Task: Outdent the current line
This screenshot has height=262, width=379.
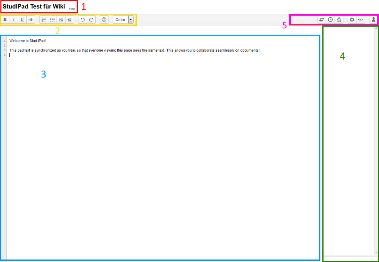Action: [69, 19]
